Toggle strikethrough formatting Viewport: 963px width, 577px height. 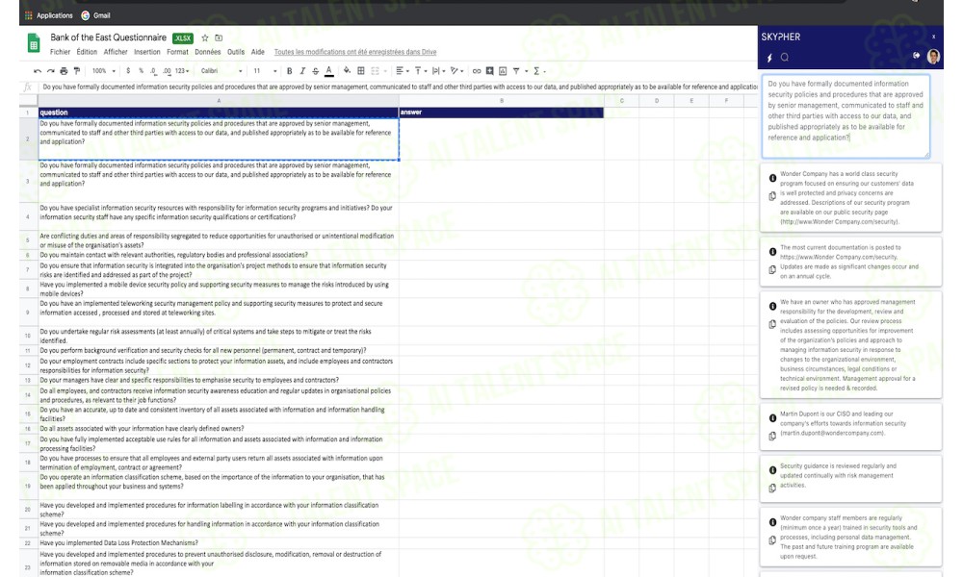315,71
